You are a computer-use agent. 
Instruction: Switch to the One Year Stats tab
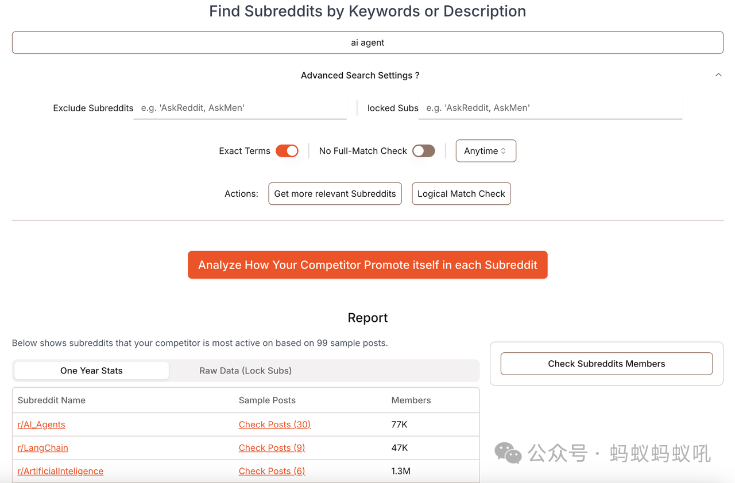click(91, 371)
